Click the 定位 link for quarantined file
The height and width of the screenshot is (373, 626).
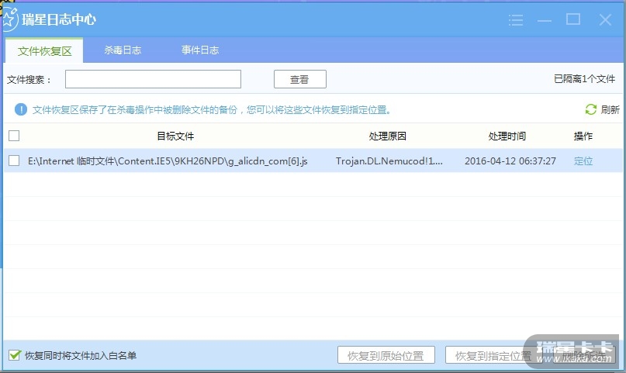583,161
